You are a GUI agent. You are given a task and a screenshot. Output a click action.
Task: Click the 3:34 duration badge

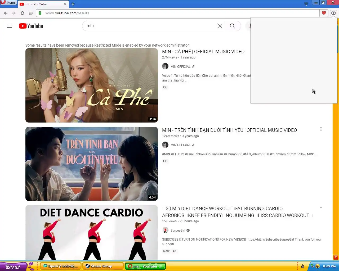tap(152, 119)
